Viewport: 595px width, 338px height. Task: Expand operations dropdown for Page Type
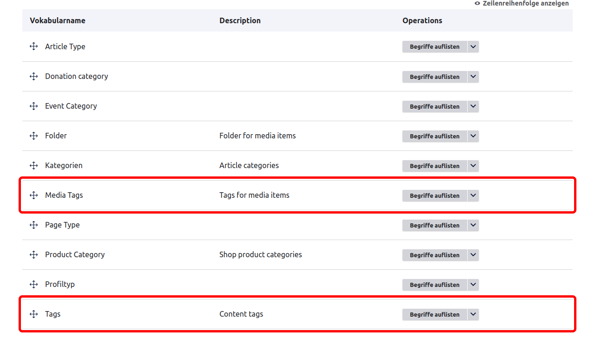coord(473,225)
